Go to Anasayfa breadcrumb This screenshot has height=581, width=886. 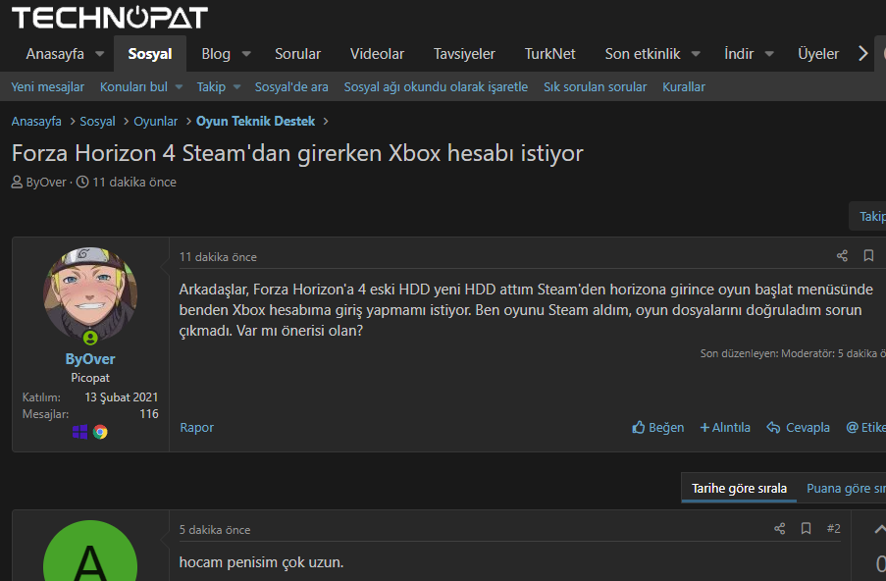tap(36, 122)
